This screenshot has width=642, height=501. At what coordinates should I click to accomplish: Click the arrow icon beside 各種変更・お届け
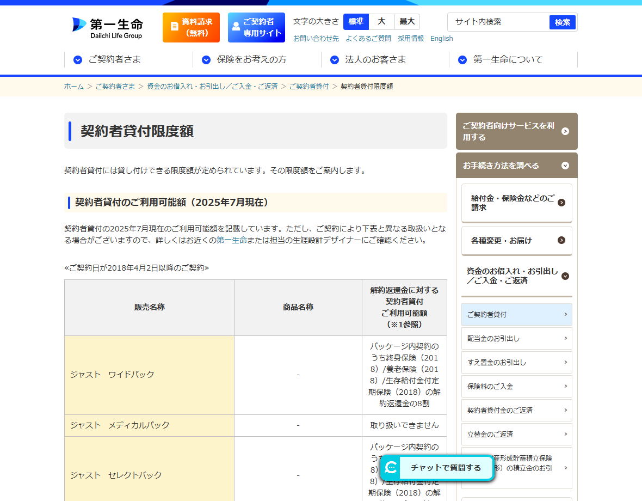[x=561, y=240]
